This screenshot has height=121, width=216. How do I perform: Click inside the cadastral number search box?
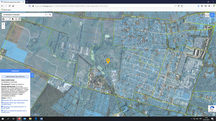[x=24, y=15]
